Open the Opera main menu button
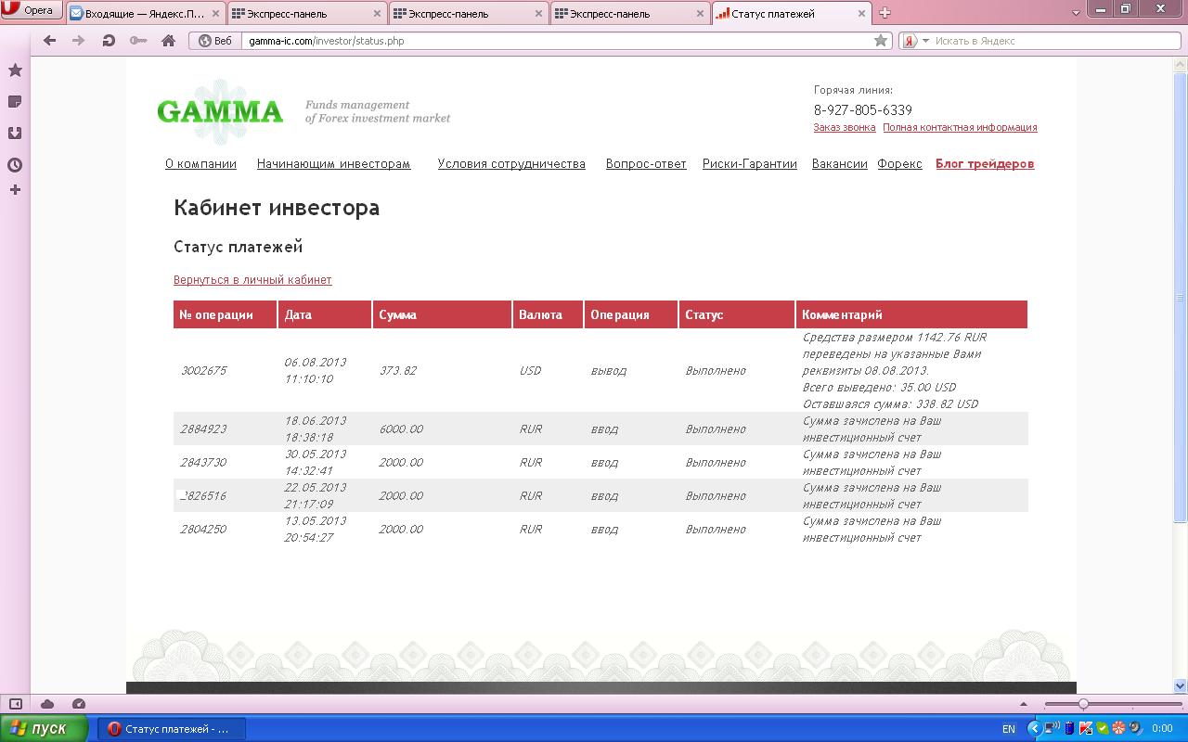This screenshot has width=1188, height=742. [x=31, y=11]
